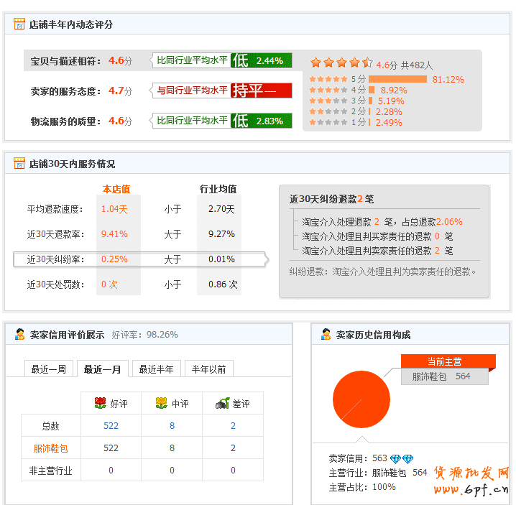Screen dimensions: 516x505
Task: Click the 8.92% four-star bar
Action: click(372, 90)
